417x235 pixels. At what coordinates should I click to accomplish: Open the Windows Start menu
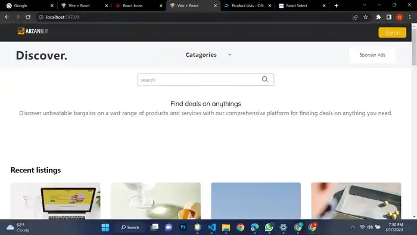coord(105,227)
